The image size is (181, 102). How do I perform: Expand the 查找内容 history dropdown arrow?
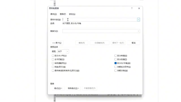tap(139, 20)
